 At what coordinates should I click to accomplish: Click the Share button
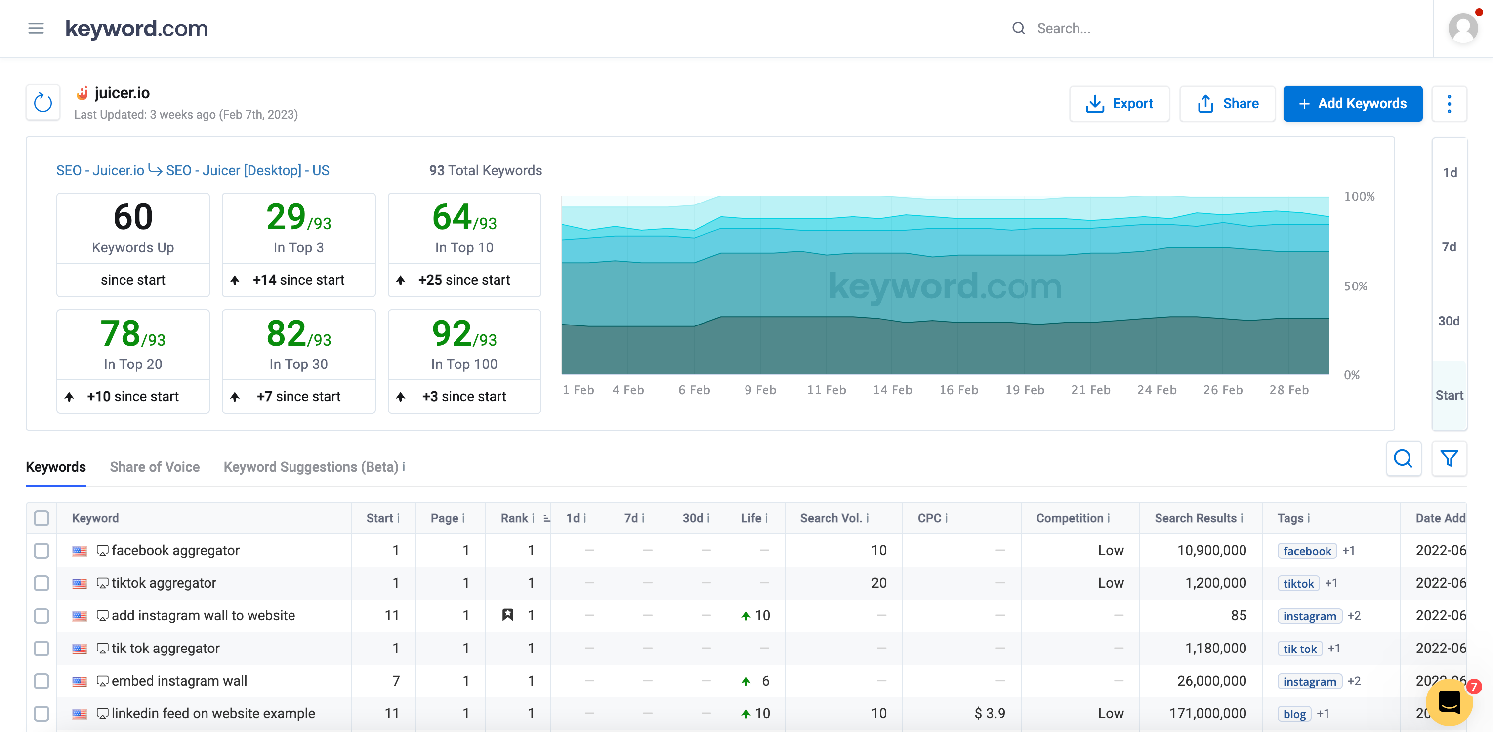1228,104
